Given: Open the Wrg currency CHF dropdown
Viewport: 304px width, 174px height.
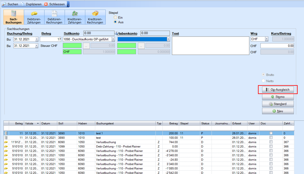Looking at the screenshot, I should click(x=266, y=39).
